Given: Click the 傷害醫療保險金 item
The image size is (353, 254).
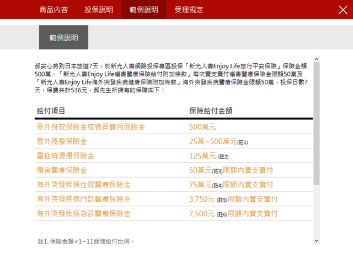Looking at the screenshot, I should [62, 170].
